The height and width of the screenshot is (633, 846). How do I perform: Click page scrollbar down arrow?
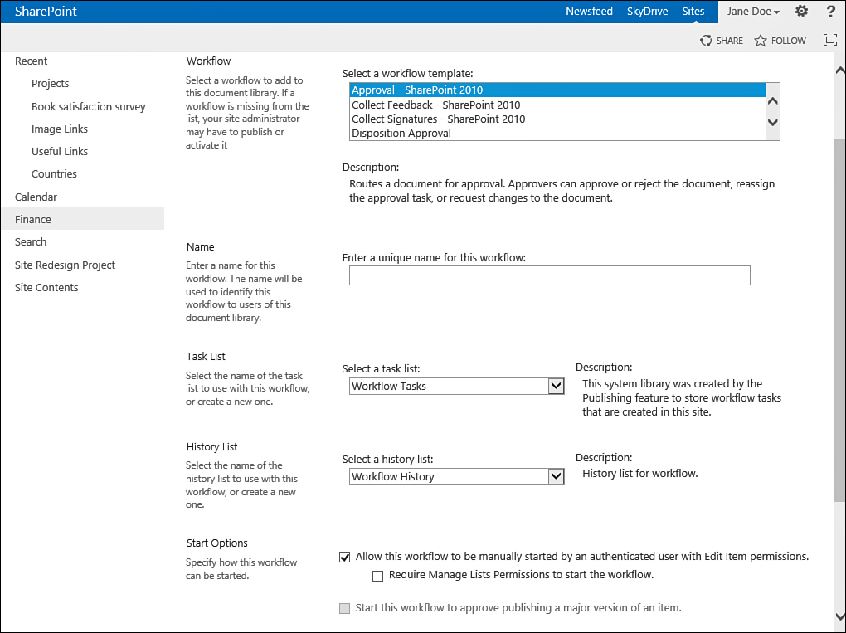coord(840,616)
